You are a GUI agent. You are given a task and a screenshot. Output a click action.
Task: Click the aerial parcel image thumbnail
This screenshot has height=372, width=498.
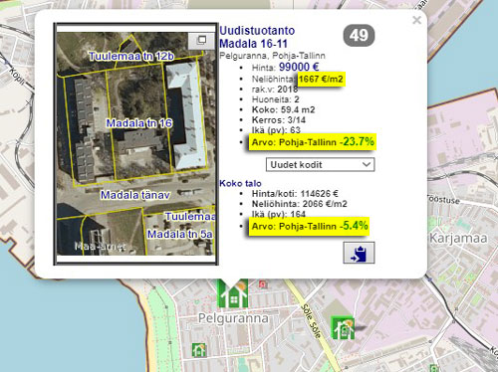[x=135, y=144]
